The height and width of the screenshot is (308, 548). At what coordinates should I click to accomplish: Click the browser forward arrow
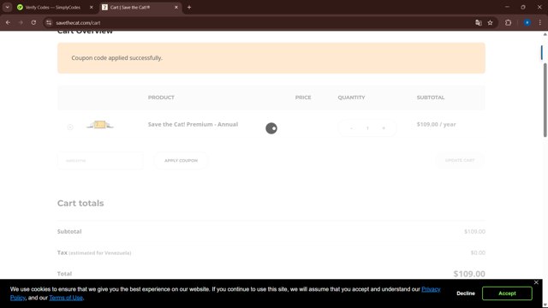coord(21,23)
